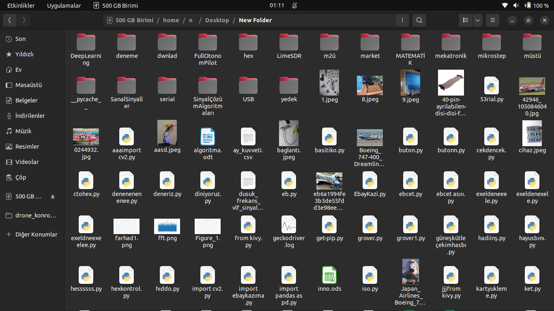Select the aasd.jpeg thumbnail
Screen dimensions: 554x311
pyautogui.click(x=167, y=133)
